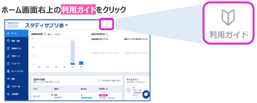This screenshot has width=257, height=103.
Task: Toggle the 自分が配信した宿題のみ表示 checkbox
Action: pos(99,80)
